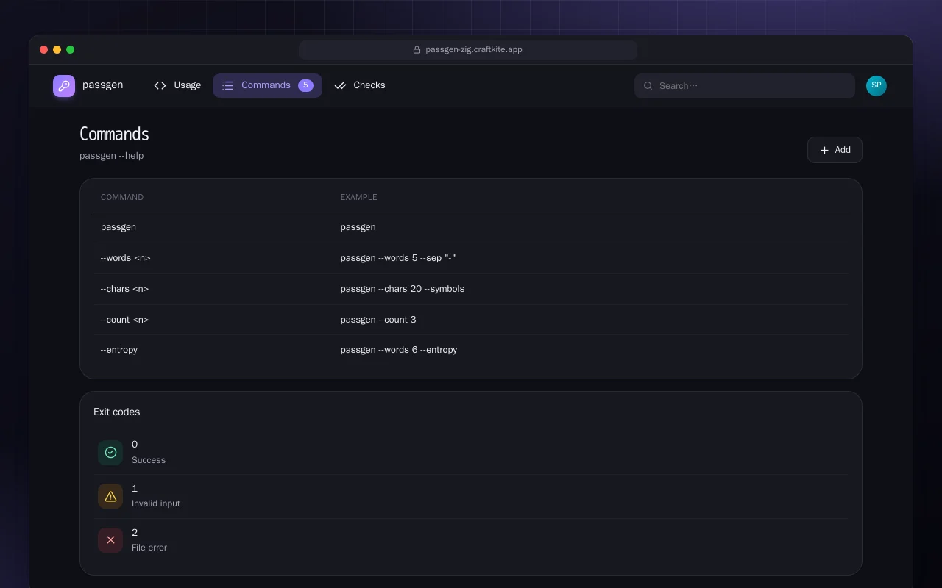Close the window with red button
The height and width of the screenshot is (588, 942).
click(44, 50)
